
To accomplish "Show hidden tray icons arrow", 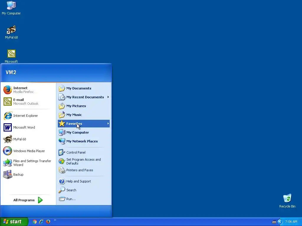I will coord(280,222).
